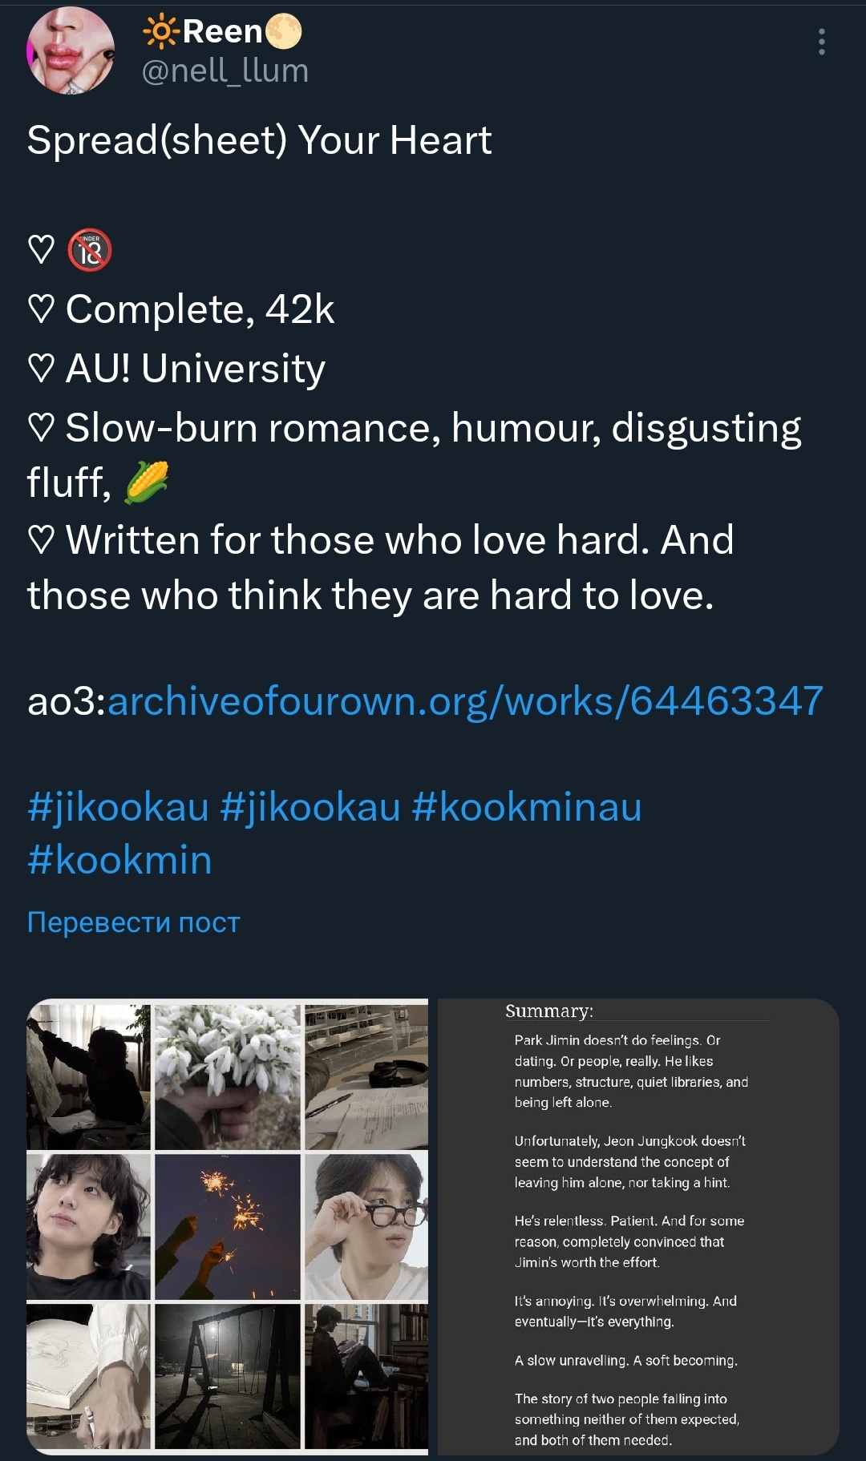Click the corn emoji after "fluff,"

pos(146,482)
